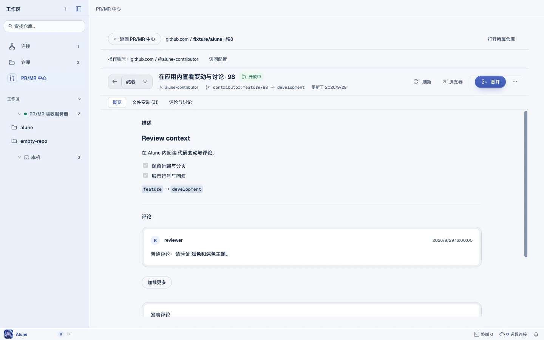
Task: Open 连接 connections in sidebar
Action: pyautogui.click(x=44, y=46)
